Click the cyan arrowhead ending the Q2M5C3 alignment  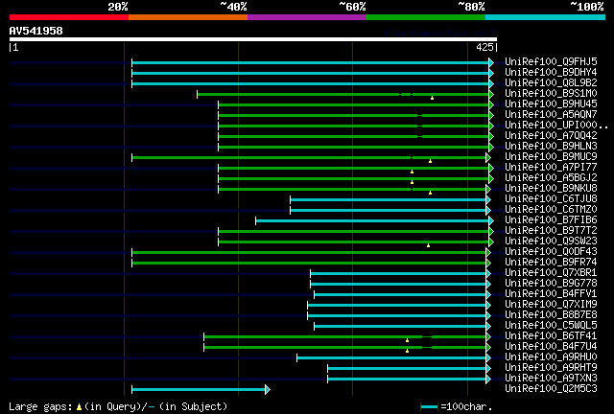tap(268, 389)
